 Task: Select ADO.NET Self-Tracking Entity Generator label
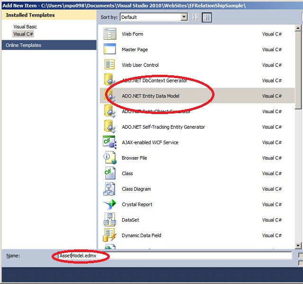163,127
